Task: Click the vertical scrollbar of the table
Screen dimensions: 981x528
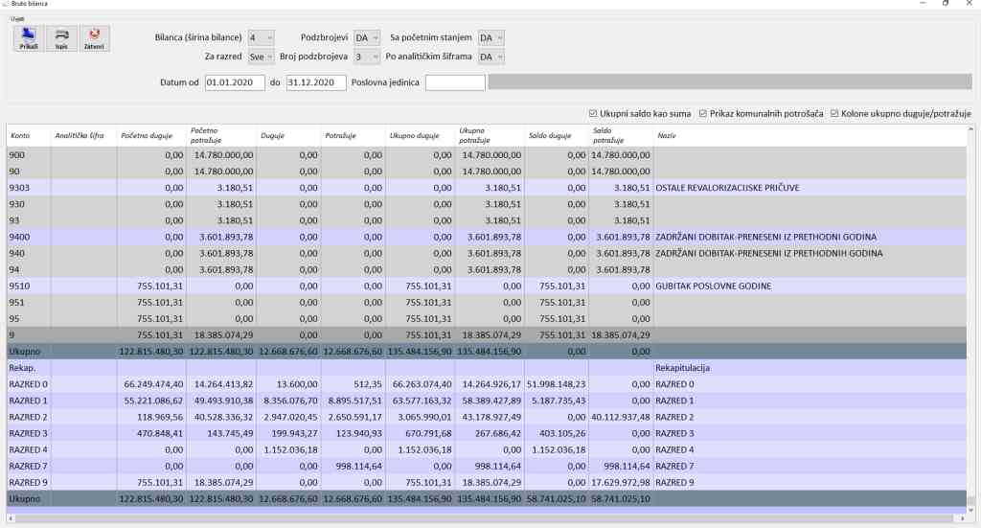Action: [x=971, y=316]
